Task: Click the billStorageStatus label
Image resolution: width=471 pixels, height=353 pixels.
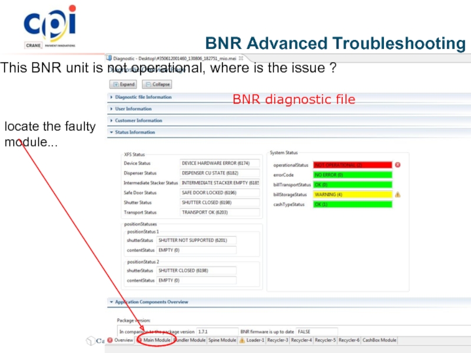Action: pyautogui.click(x=290, y=195)
